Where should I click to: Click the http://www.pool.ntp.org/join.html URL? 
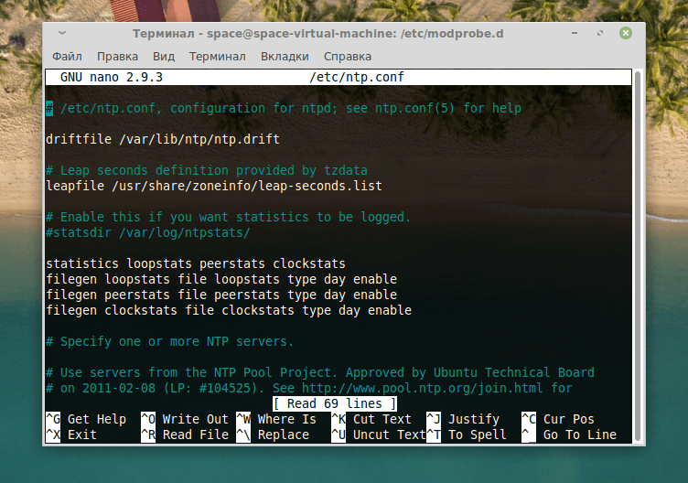click(423, 388)
